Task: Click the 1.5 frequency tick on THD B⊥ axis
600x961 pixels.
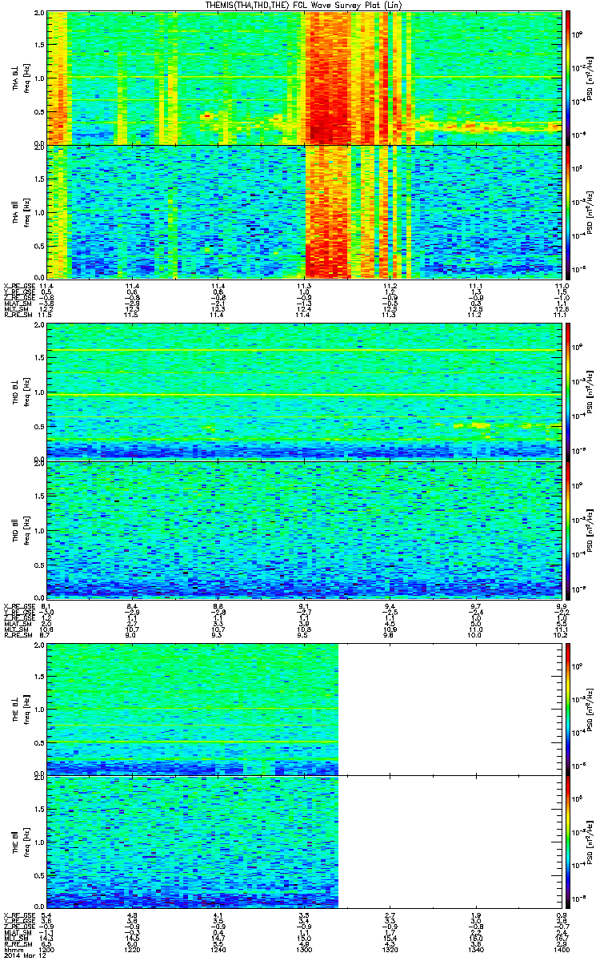Action: click(x=39, y=358)
